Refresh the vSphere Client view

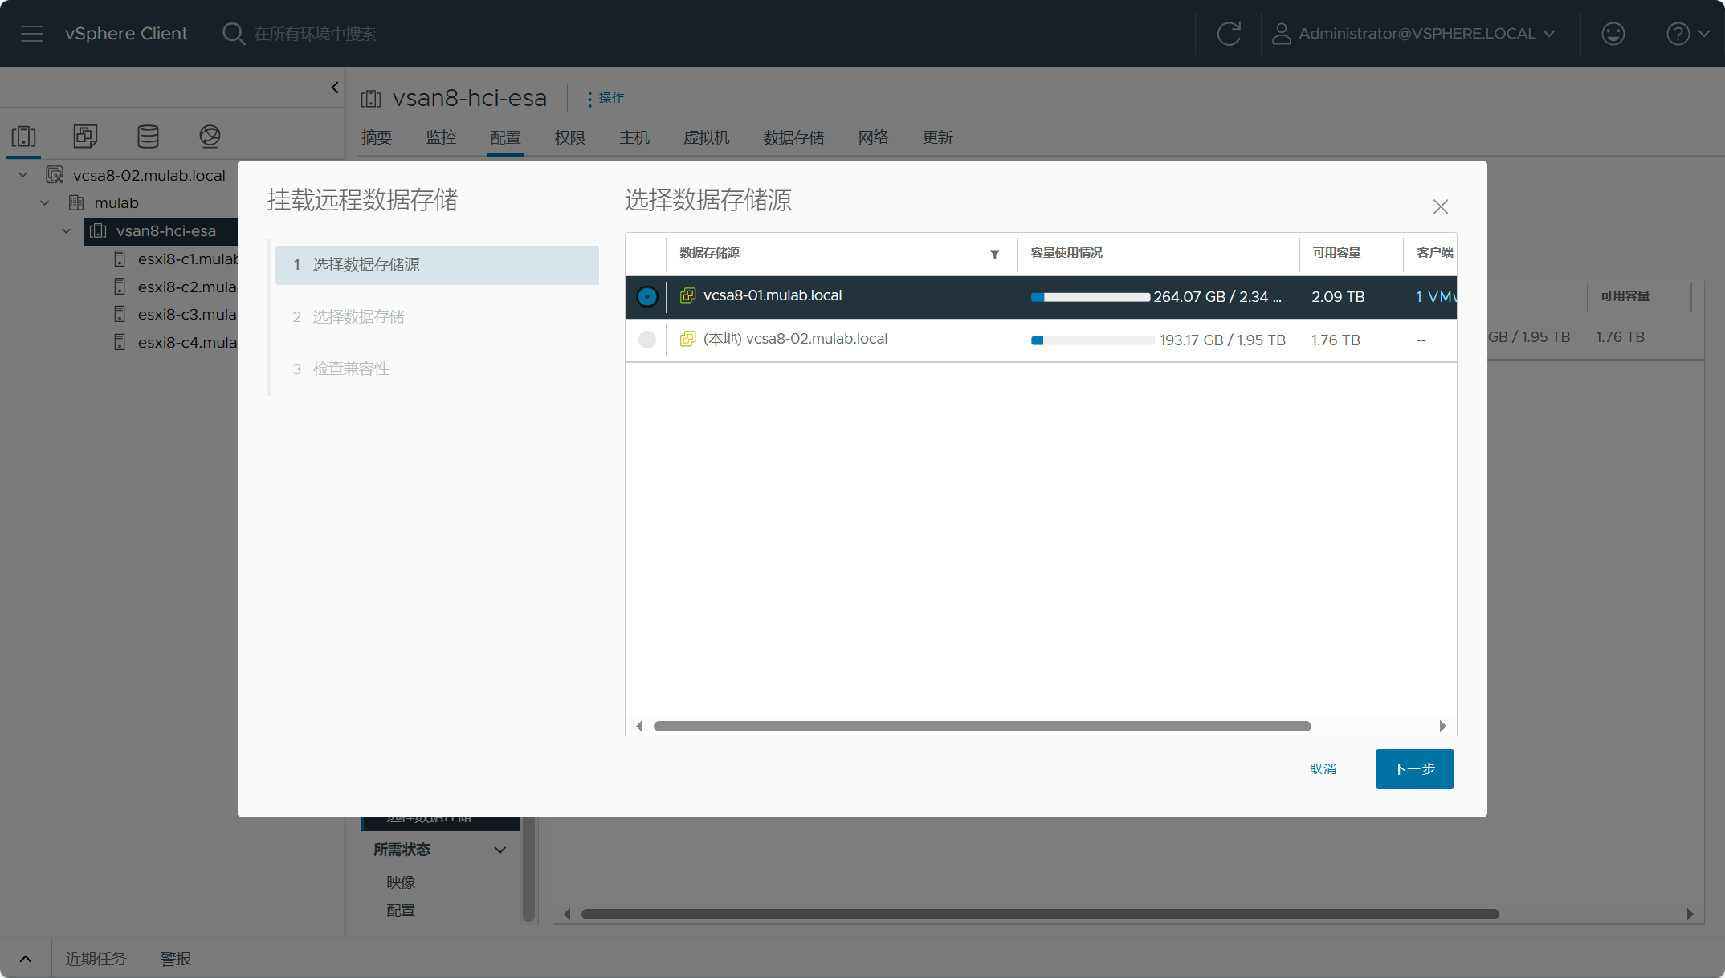(1229, 34)
